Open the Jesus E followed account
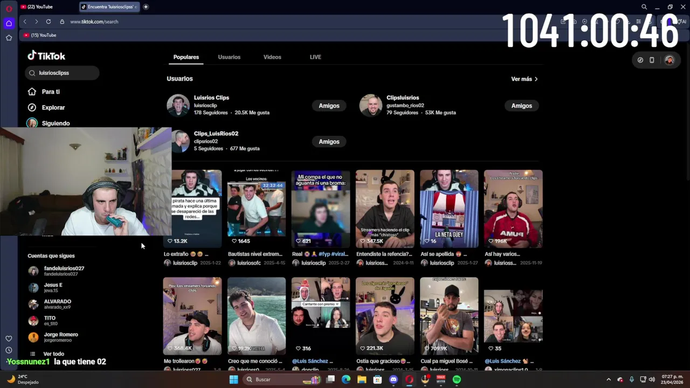 point(46,288)
